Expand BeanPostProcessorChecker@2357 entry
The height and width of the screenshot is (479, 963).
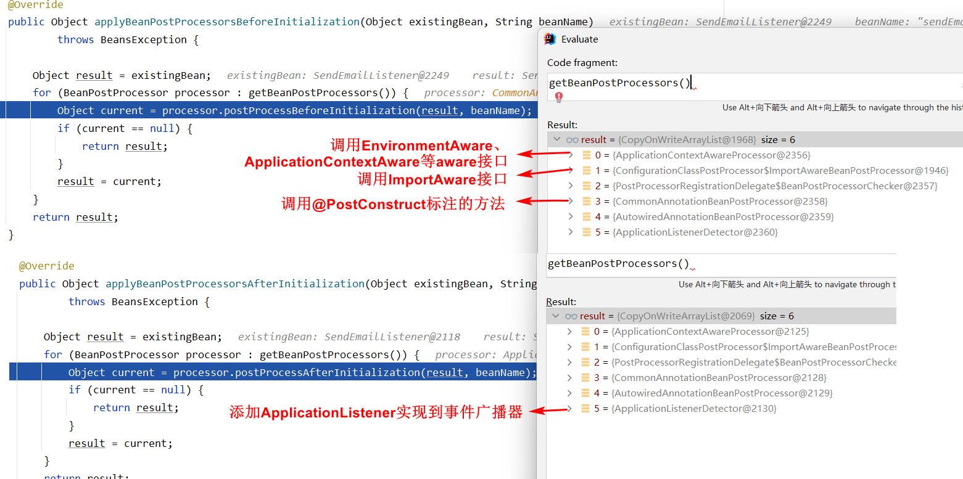571,186
